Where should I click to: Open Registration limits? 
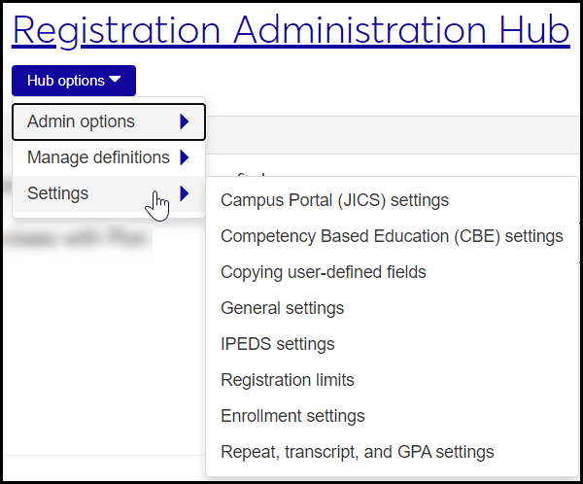coord(288,380)
